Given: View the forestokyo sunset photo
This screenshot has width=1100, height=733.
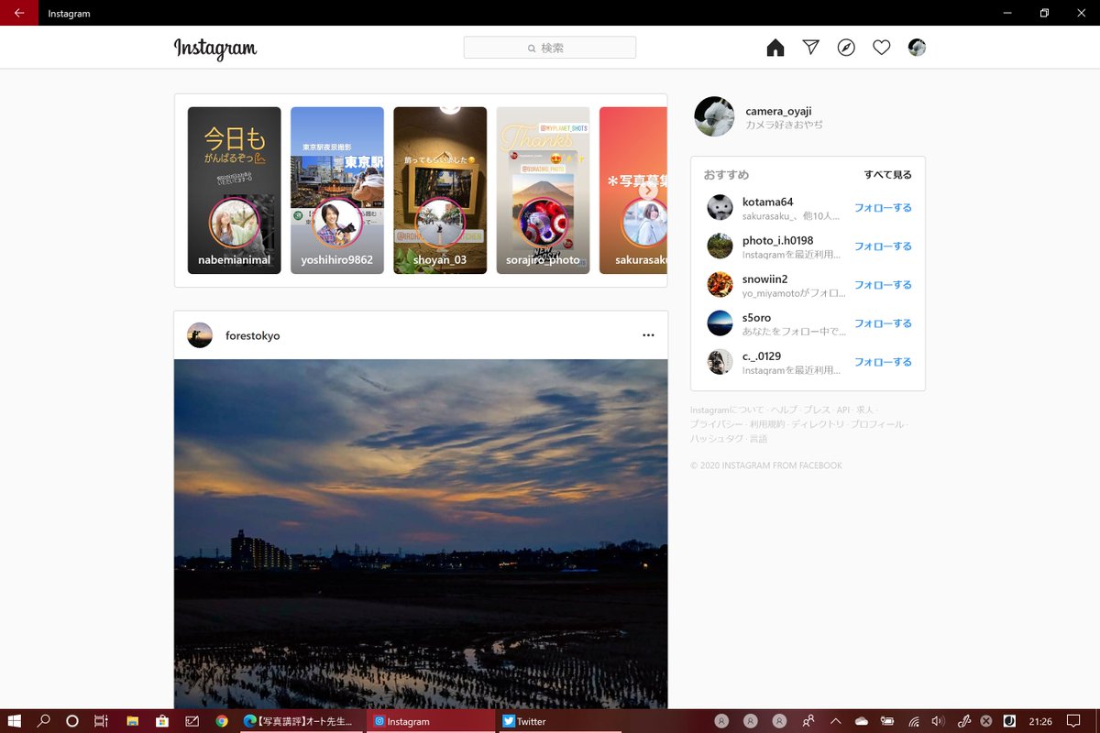Looking at the screenshot, I should pyautogui.click(x=421, y=533).
